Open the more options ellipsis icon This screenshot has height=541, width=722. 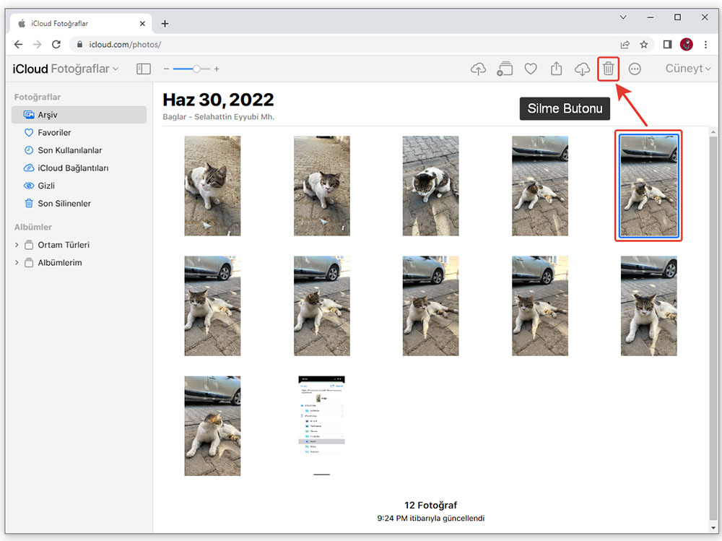(x=635, y=69)
